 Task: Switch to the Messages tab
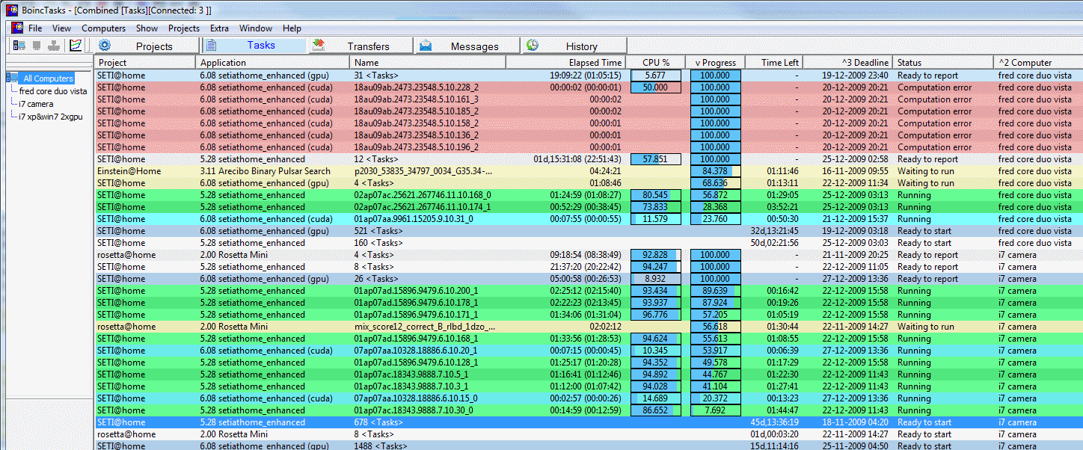coord(467,46)
